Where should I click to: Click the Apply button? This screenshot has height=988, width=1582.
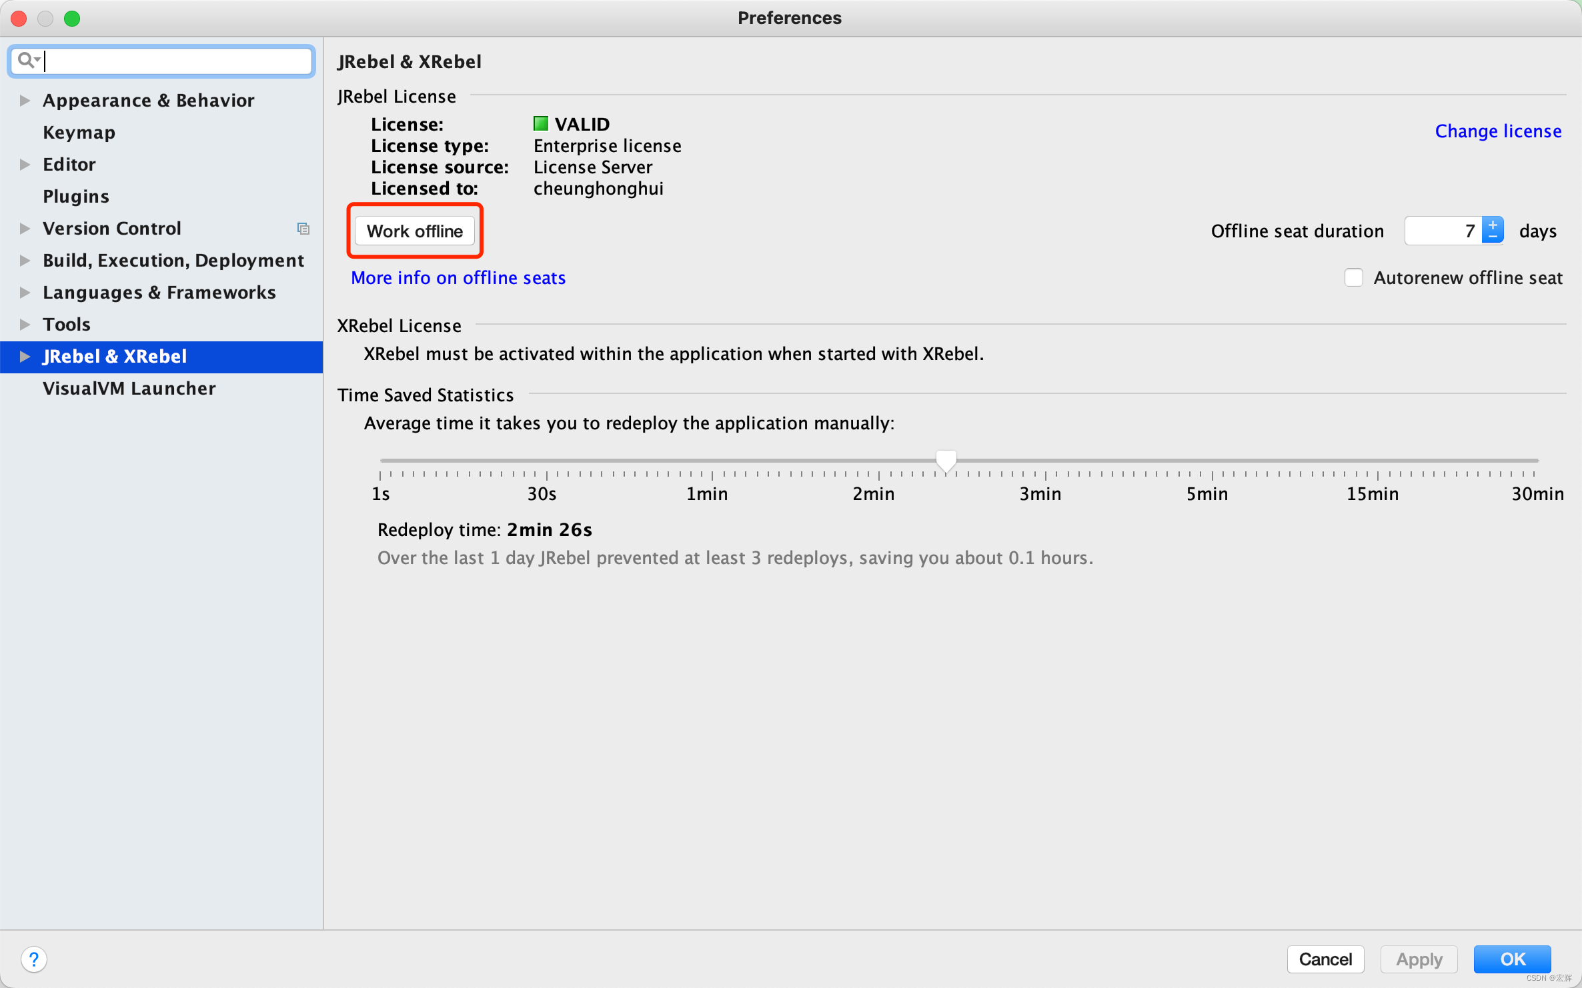coord(1419,959)
